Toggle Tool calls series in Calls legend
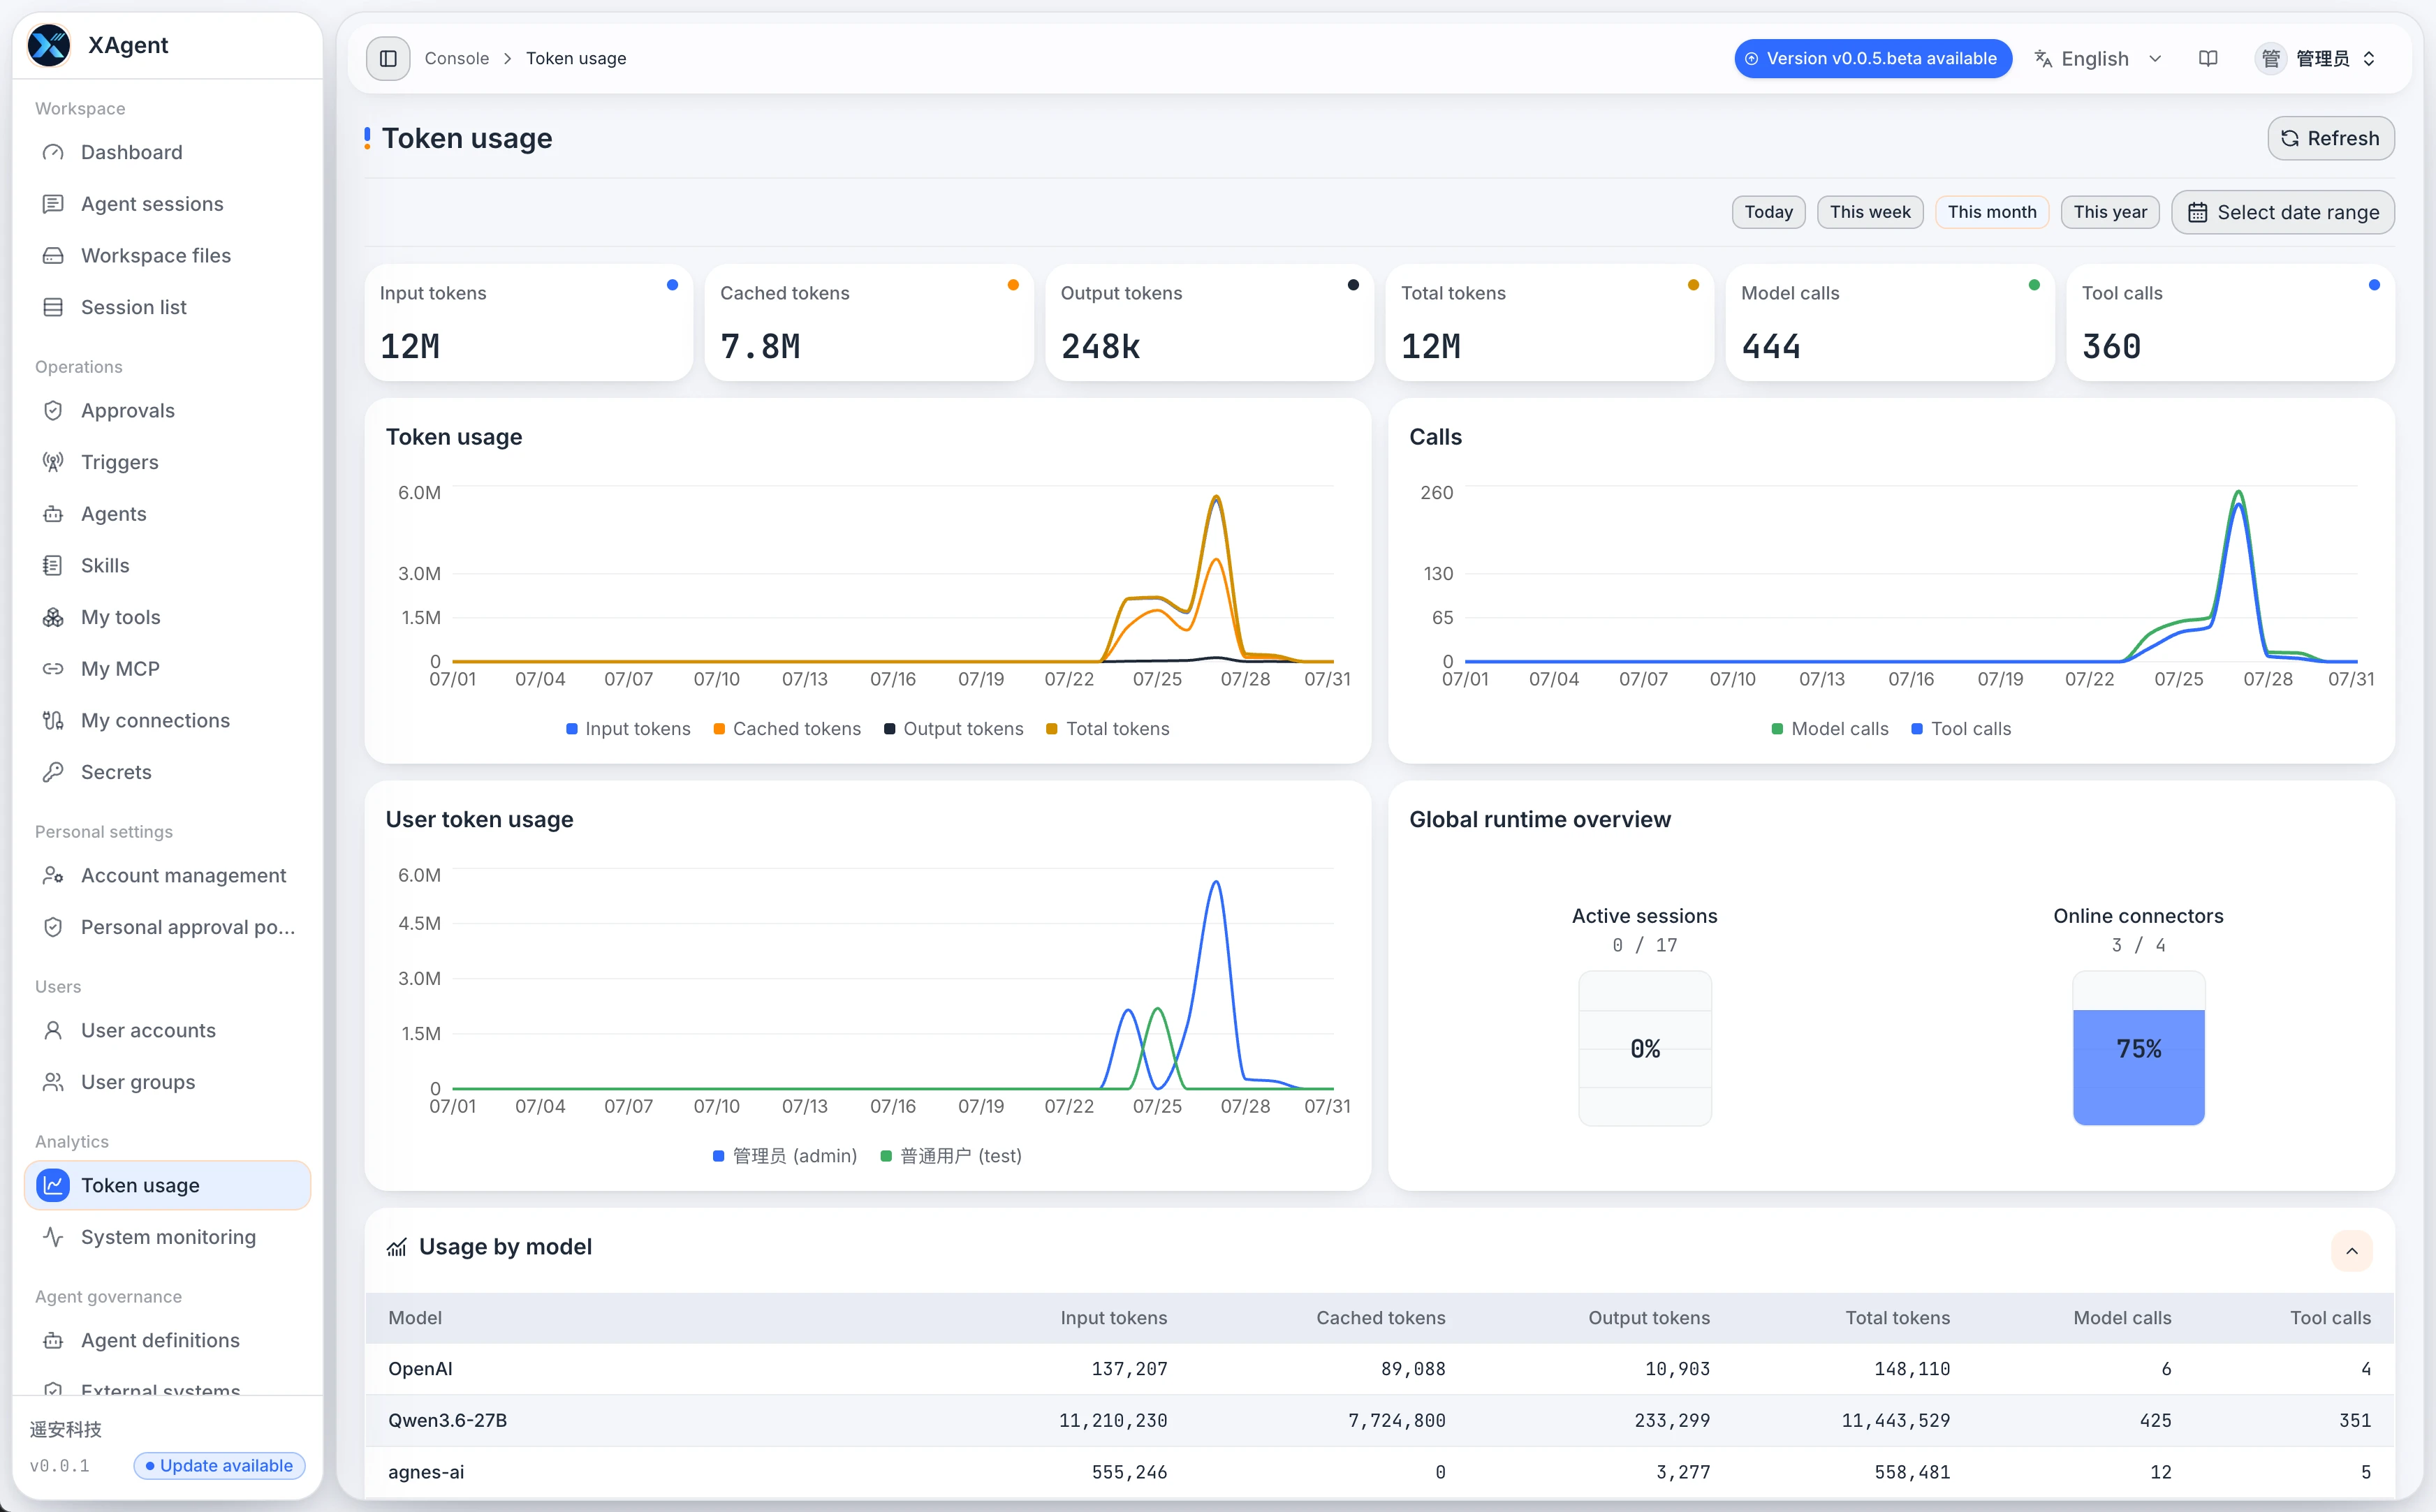 pyautogui.click(x=1961, y=729)
